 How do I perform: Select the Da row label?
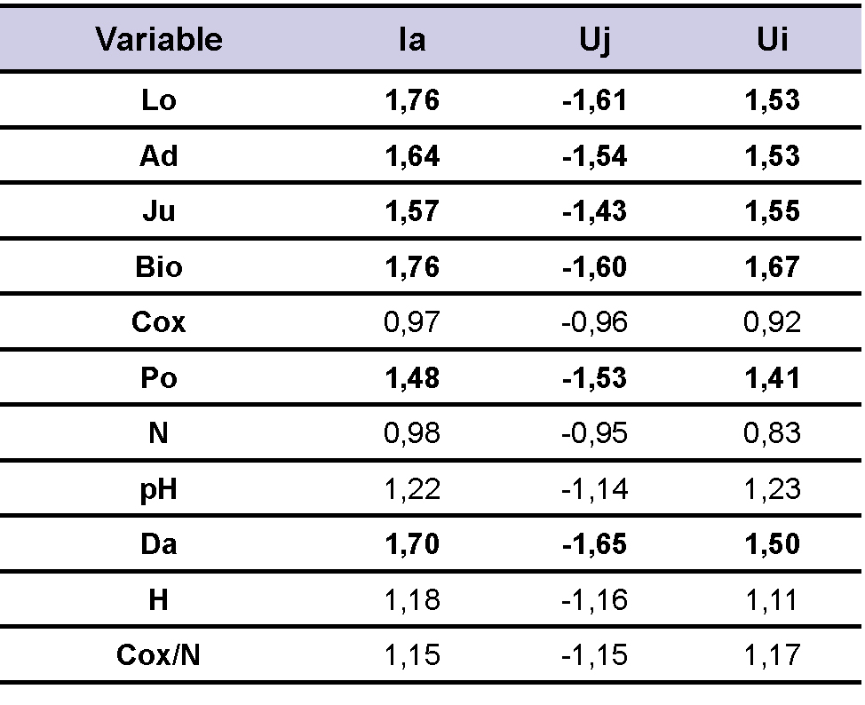click(x=159, y=544)
